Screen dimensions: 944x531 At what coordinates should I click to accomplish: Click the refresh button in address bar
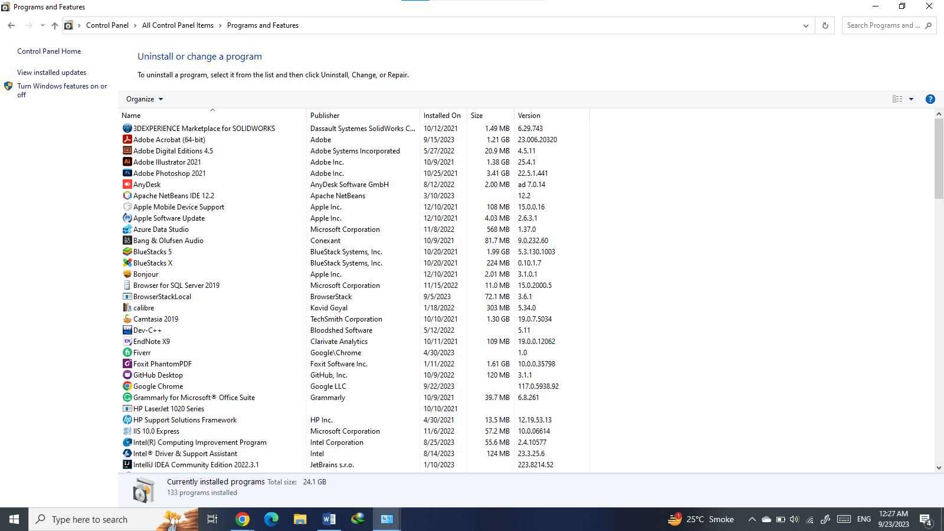pyautogui.click(x=825, y=25)
